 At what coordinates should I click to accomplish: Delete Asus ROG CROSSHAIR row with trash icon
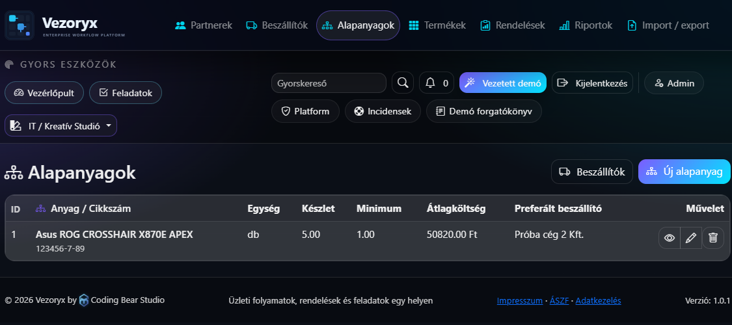click(713, 238)
